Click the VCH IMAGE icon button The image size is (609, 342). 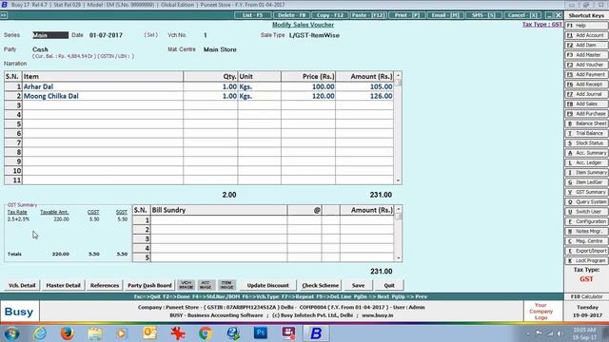(x=187, y=285)
